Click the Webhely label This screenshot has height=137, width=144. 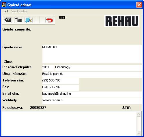tap(10, 100)
